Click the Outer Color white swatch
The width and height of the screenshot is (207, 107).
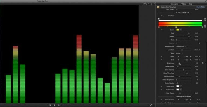pyautogui.click(x=178, y=90)
